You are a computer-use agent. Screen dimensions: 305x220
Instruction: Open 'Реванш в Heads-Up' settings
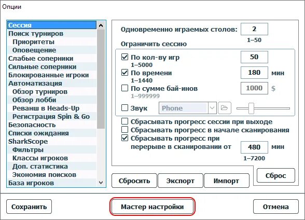tap(52, 108)
